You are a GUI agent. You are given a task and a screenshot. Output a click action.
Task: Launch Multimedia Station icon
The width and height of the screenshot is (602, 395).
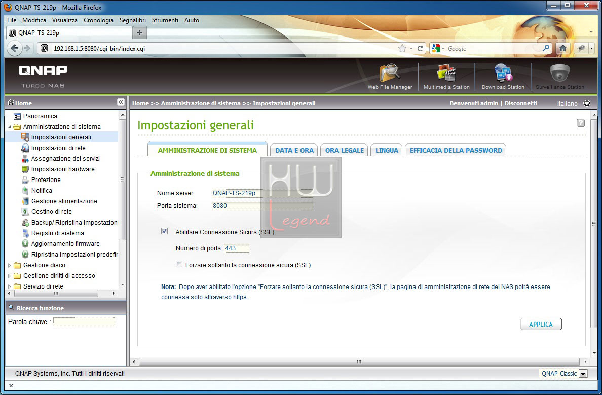point(446,74)
